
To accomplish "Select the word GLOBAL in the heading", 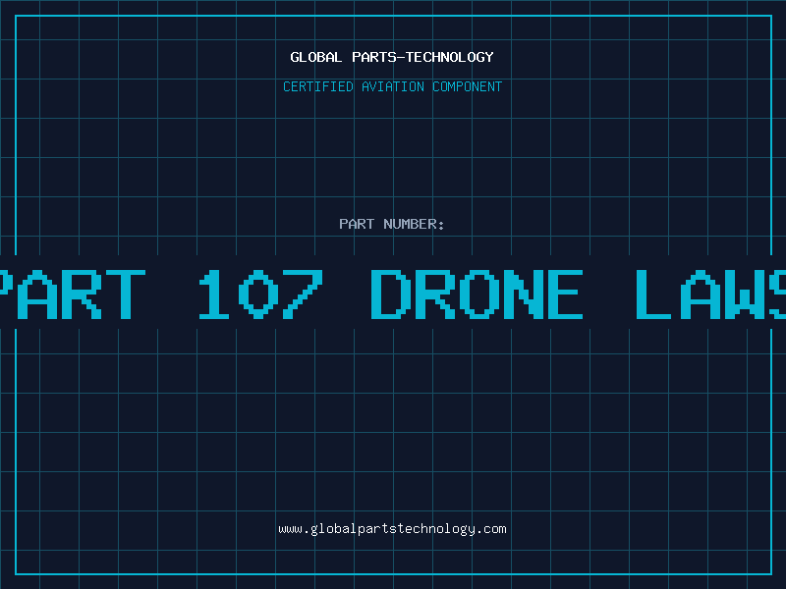I will click(316, 57).
